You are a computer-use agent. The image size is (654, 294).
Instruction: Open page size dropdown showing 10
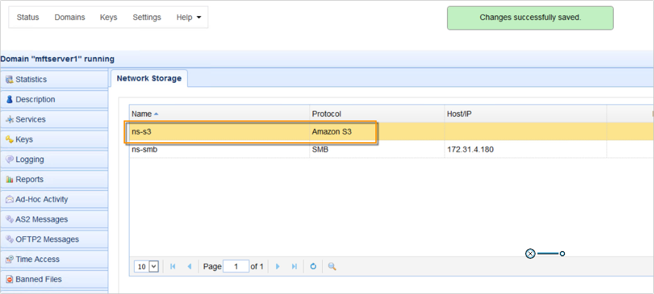(146, 266)
